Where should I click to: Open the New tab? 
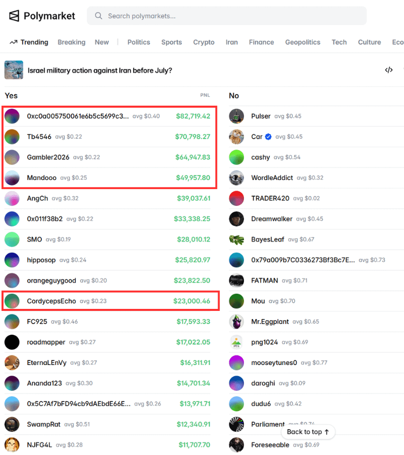(102, 42)
